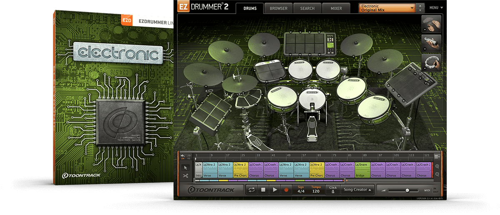Select the arrow pointer tool
The height and width of the screenshot is (215, 500).
[x=186, y=168]
